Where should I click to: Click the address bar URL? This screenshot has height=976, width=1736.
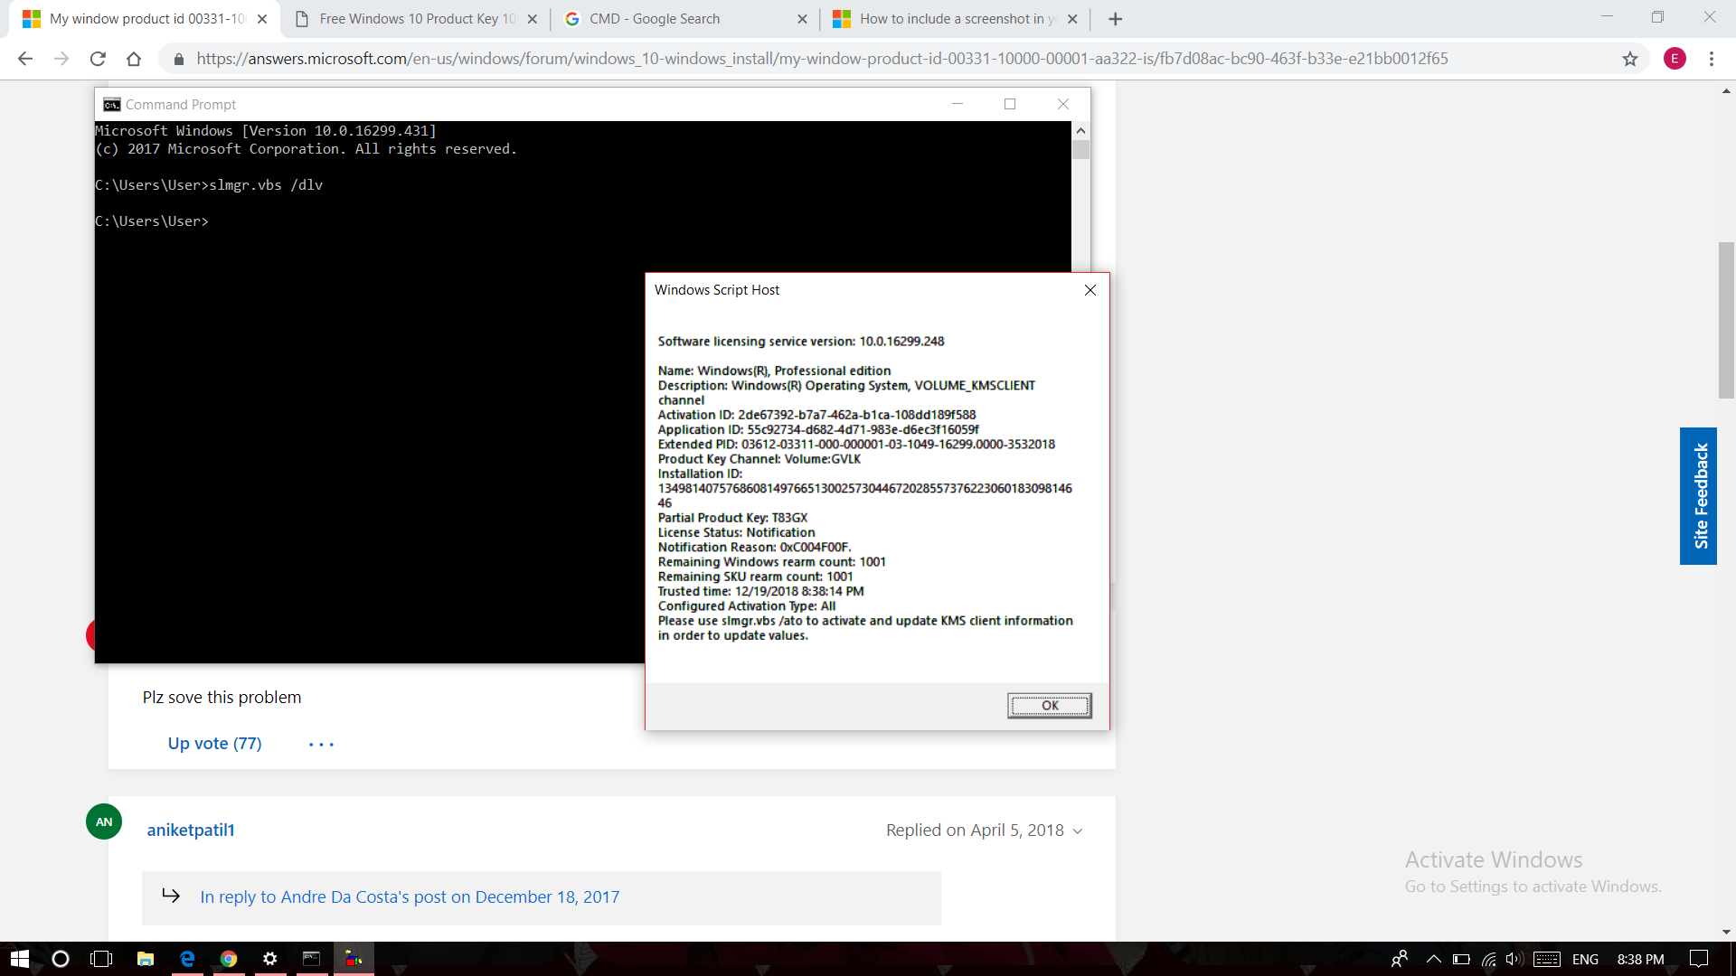(822, 59)
